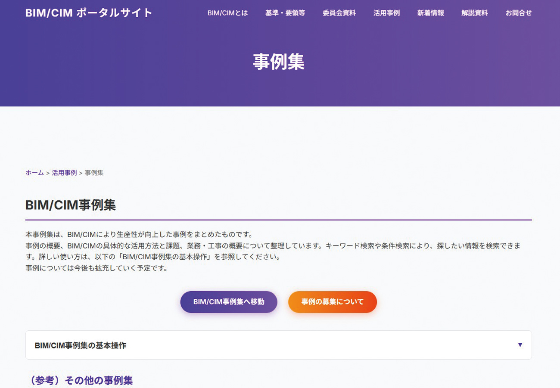This screenshot has height=388, width=560.
Task: Expand the BIM/CIM事例集の基本操作 section
Action: point(81,345)
